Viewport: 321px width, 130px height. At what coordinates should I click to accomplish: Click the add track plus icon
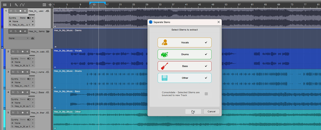click(x=50, y=4)
